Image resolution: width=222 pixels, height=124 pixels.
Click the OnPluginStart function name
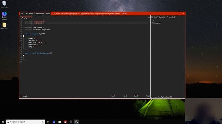coord(43,53)
